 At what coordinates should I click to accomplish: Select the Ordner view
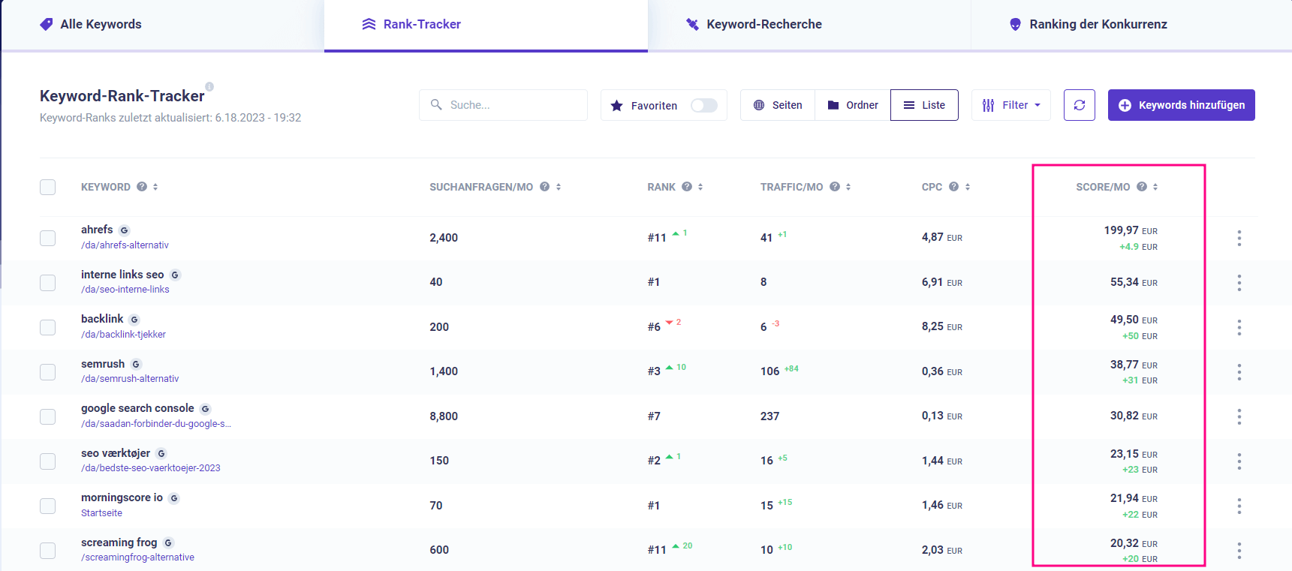pos(853,105)
